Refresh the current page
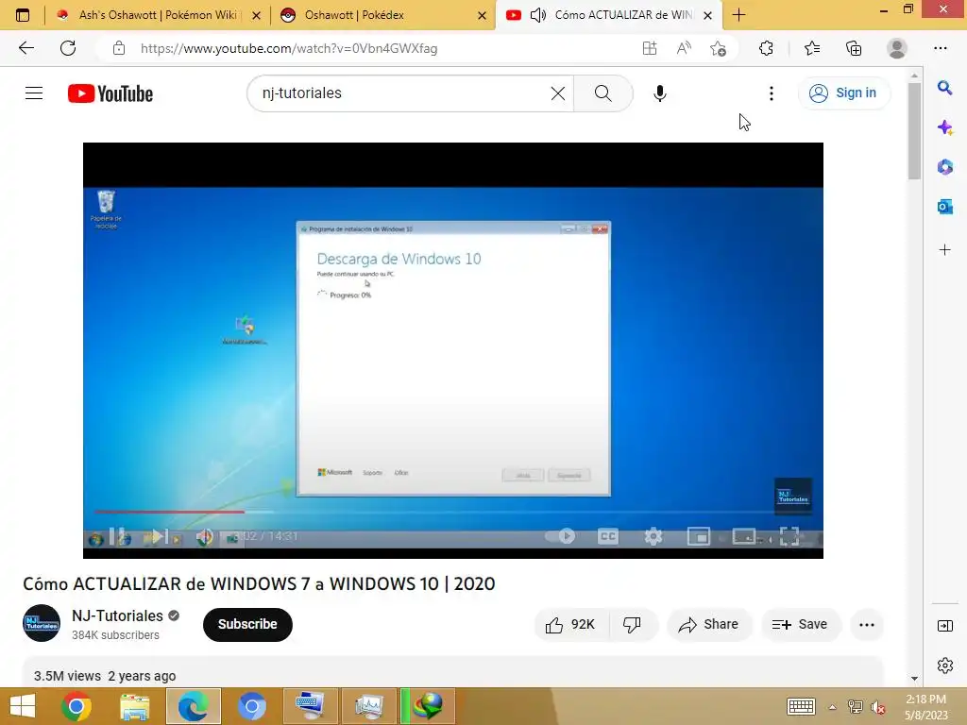This screenshot has width=967, height=725. (68, 48)
